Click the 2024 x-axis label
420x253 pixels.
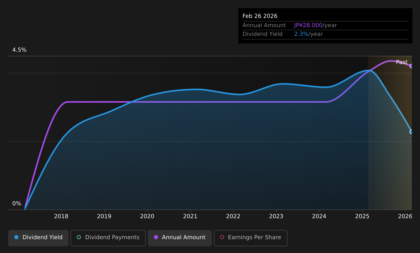click(319, 216)
